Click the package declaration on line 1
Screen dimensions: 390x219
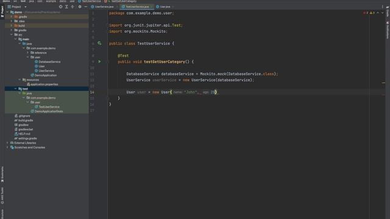141,13
